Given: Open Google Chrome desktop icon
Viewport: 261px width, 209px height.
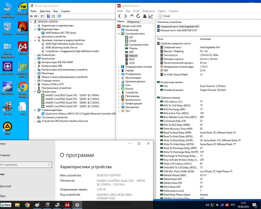Looking at the screenshot, I should tap(23, 90).
